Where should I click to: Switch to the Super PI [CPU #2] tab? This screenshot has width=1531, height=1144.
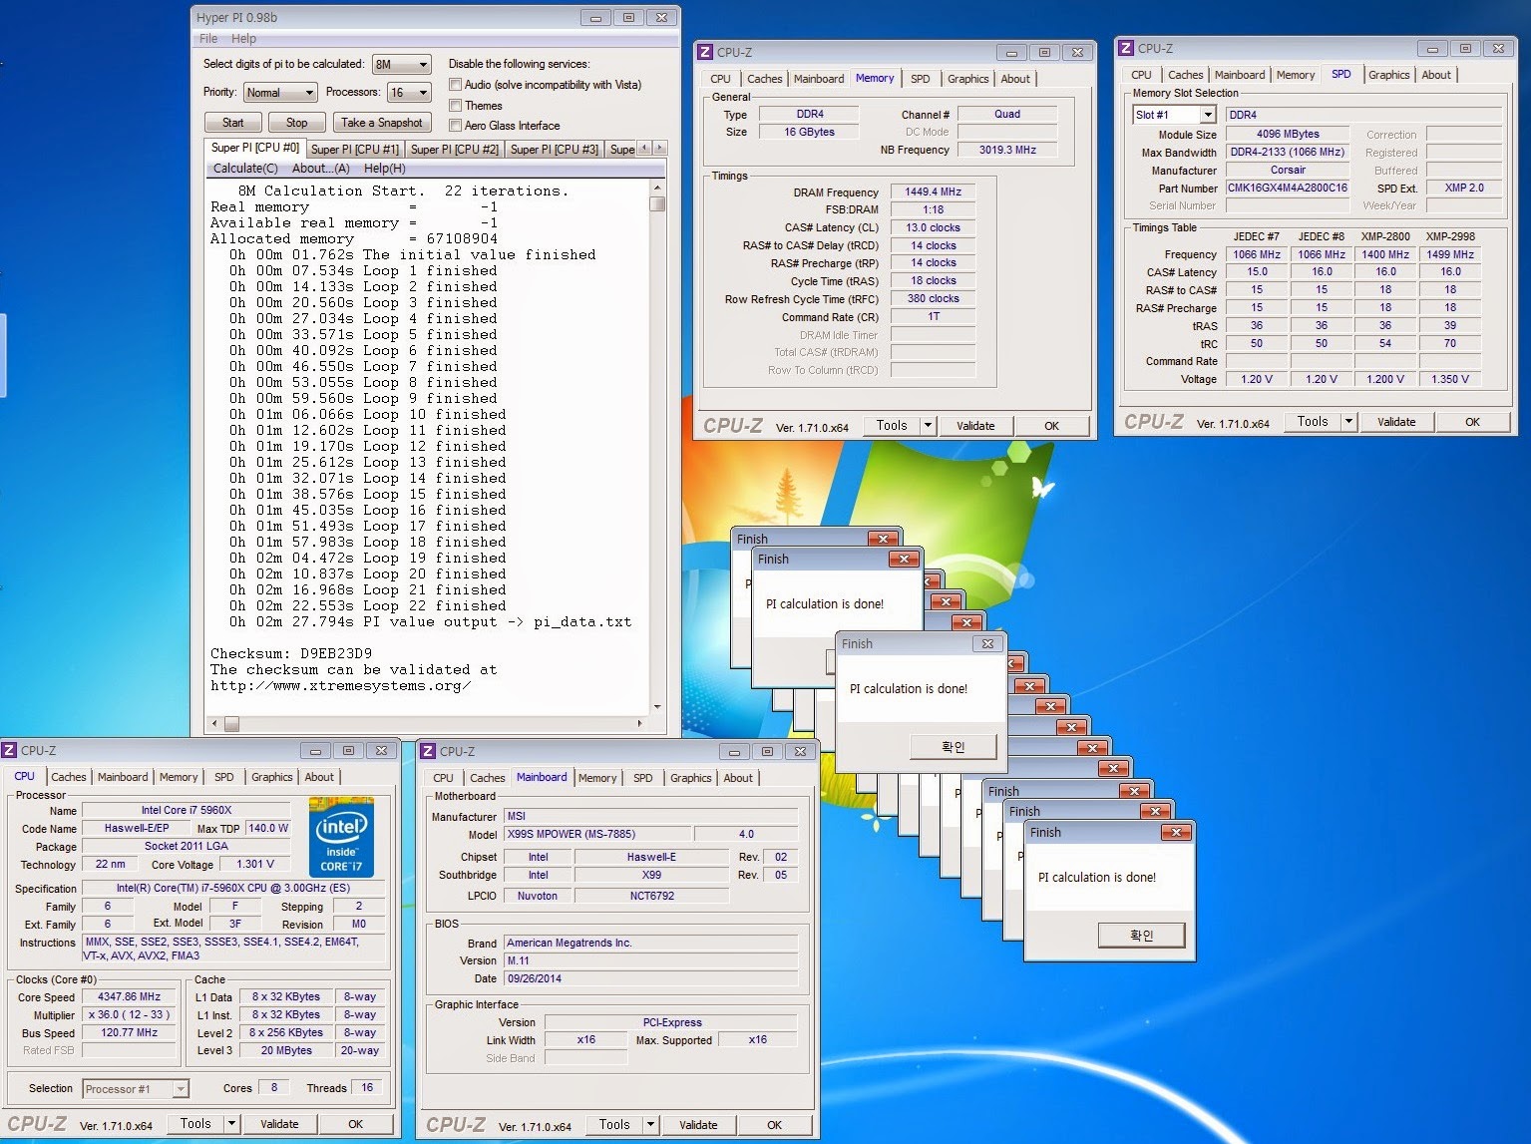(455, 150)
